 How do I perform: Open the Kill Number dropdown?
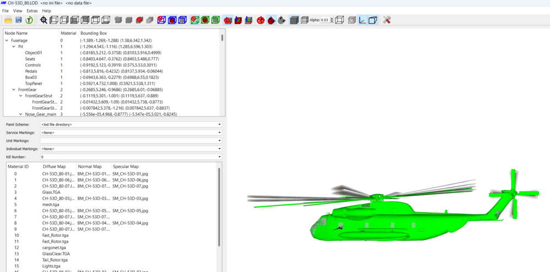tap(131, 157)
